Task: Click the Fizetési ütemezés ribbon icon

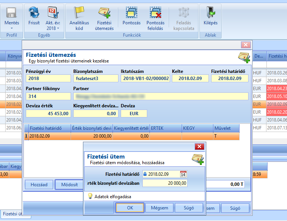Action: [x=104, y=12]
